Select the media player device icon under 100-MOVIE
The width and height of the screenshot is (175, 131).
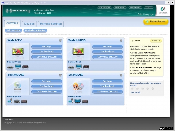coord(10,101)
